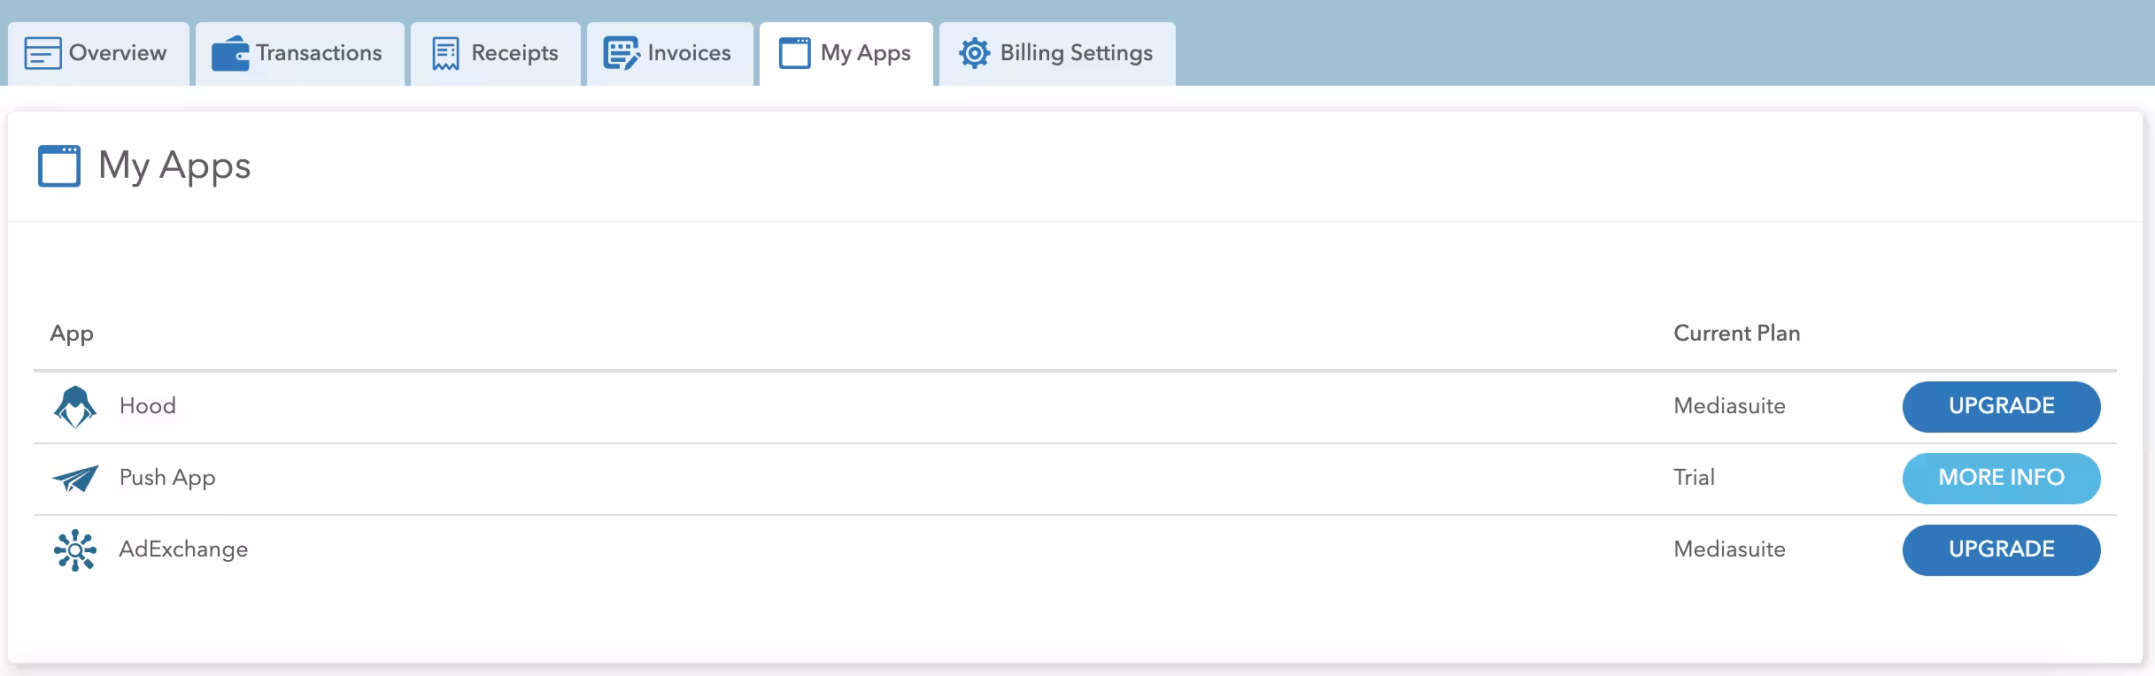Open the Hood app name

[148, 406]
